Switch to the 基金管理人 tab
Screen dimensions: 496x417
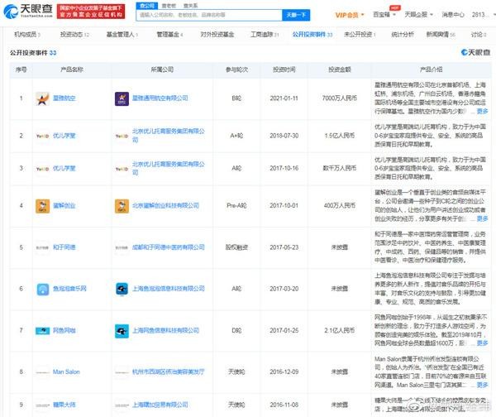coord(122,35)
